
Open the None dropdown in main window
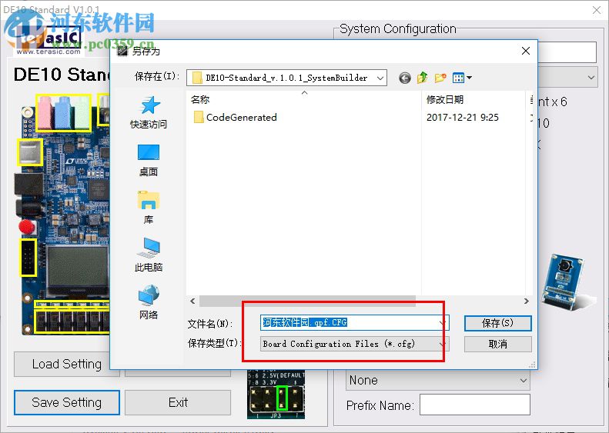(x=438, y=380)
